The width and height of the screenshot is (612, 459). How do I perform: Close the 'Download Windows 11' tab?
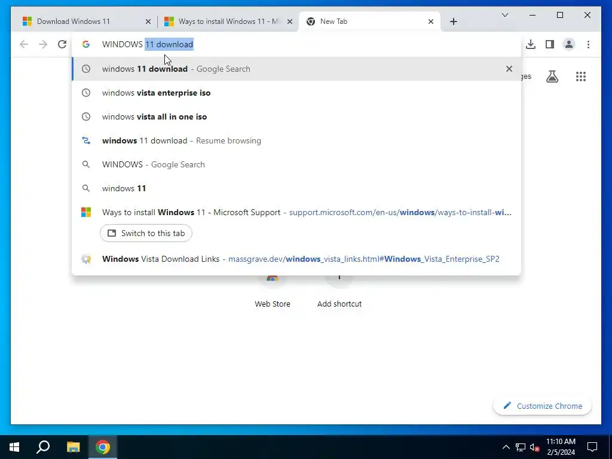coord(148,22)
